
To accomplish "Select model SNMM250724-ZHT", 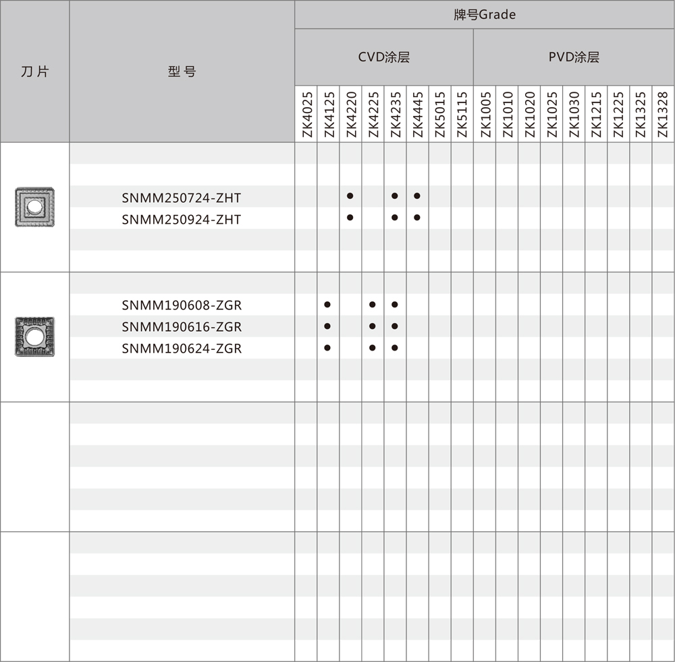I will (181, 198).
